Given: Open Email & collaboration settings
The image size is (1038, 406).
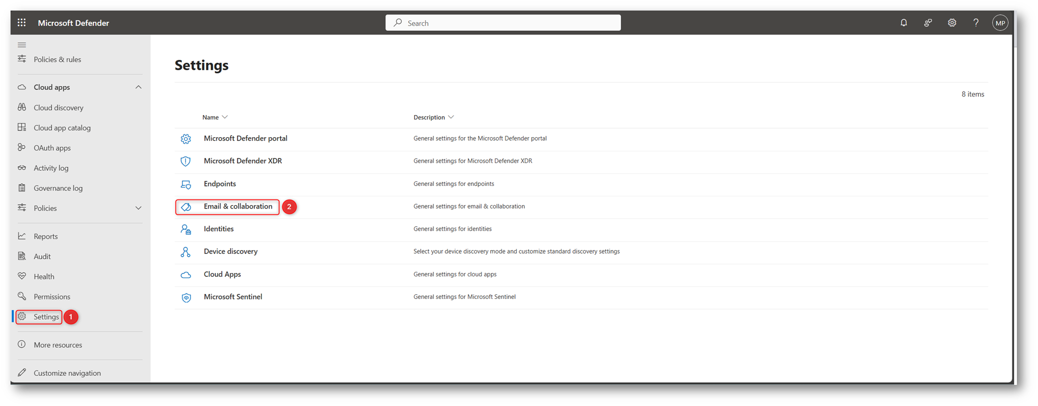Looking at the screenshot, I should (x=238, y=207).
